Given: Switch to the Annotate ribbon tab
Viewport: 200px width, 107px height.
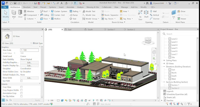Looking at the screenshot, I should [x=70, y=7].
